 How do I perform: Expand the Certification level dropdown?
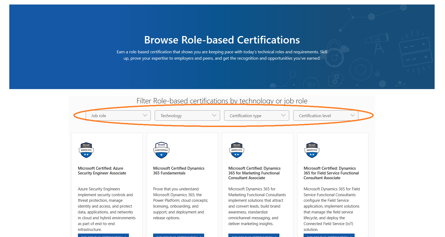tap(326, 116)
